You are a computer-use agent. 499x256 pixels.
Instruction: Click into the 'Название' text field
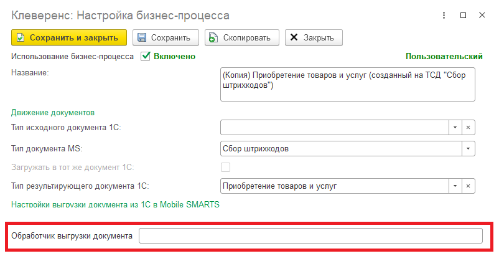click(x=348, y=84)
